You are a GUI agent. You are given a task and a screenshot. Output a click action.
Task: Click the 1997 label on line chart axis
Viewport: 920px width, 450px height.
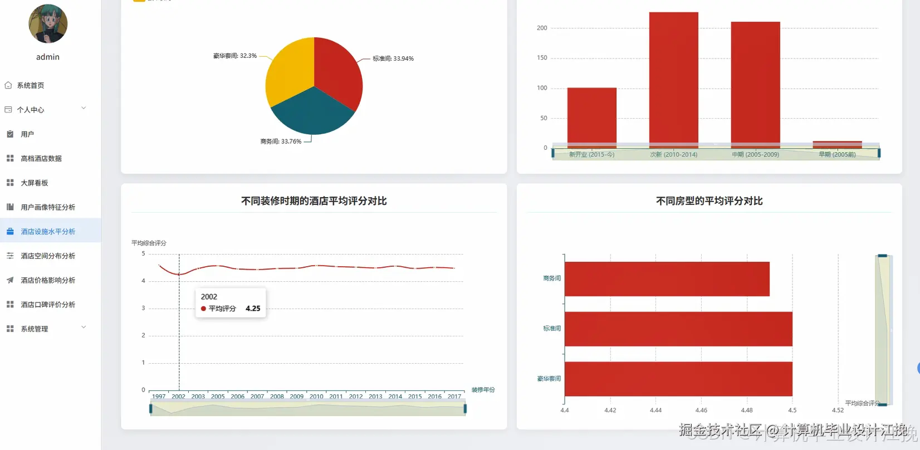click(x=159, y=397)
